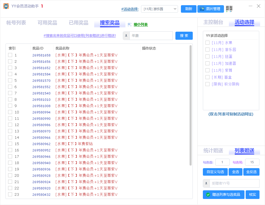Select prize ID 269580432
The image size is (265, 205).
coord(41,195)
